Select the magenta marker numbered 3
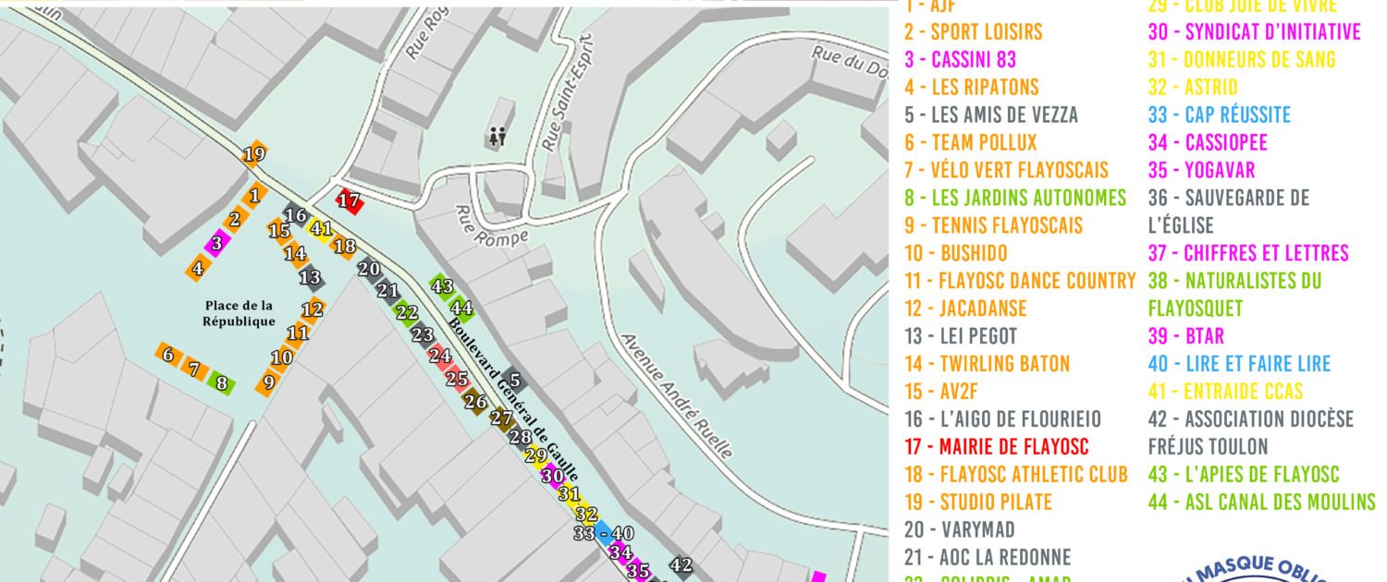 (216, 244)
